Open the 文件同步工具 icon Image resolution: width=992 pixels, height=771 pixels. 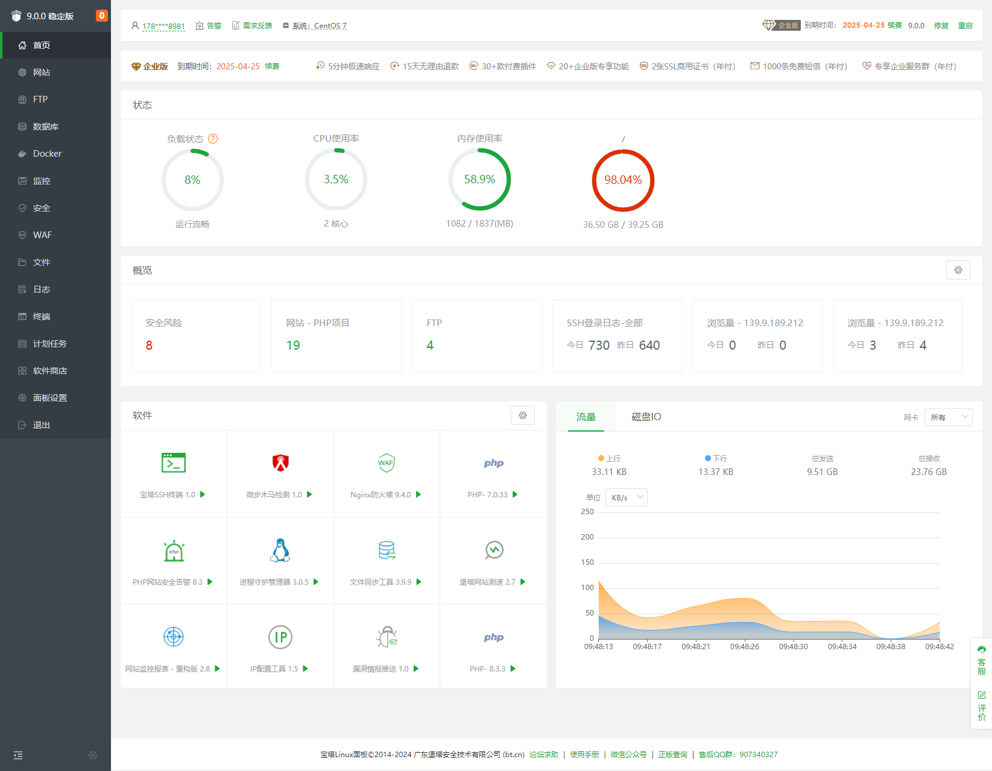tap(387, 550)
